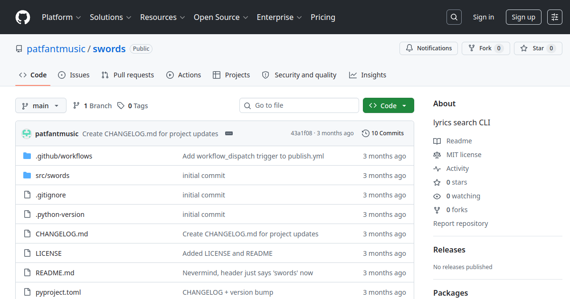Switch to the Insights tab
This screenshot has height=299, width=570.
(x=368, y=75)
